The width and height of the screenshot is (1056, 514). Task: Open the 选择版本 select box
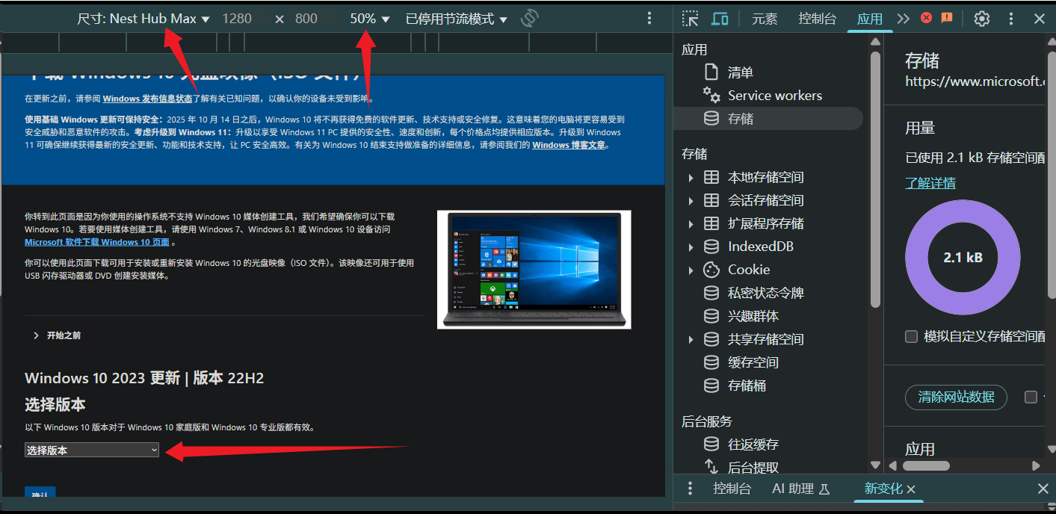[92, 450]
